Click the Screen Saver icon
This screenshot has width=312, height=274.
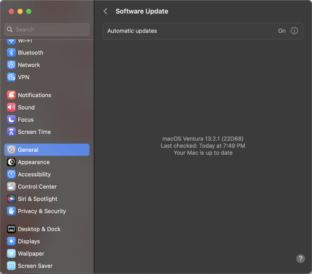point(11,266)
